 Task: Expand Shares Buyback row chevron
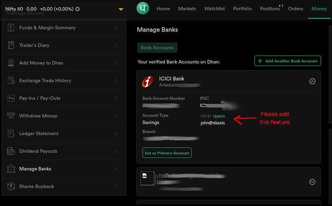click(116, 186)
